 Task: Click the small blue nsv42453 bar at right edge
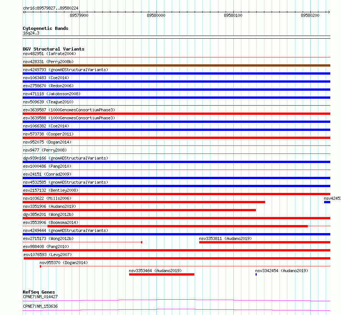(327, 202)
